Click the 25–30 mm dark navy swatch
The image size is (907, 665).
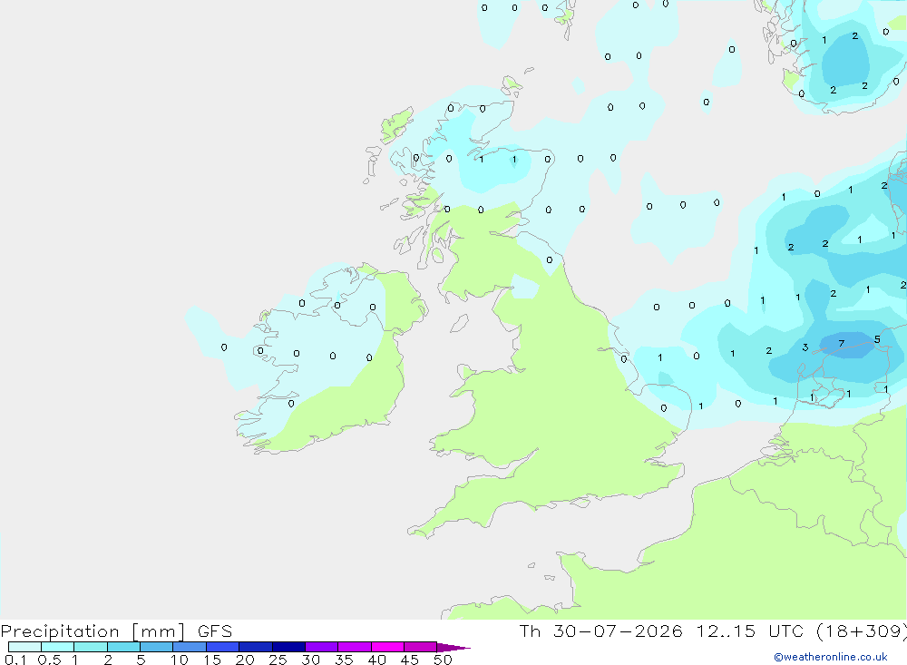coord(288,647)
